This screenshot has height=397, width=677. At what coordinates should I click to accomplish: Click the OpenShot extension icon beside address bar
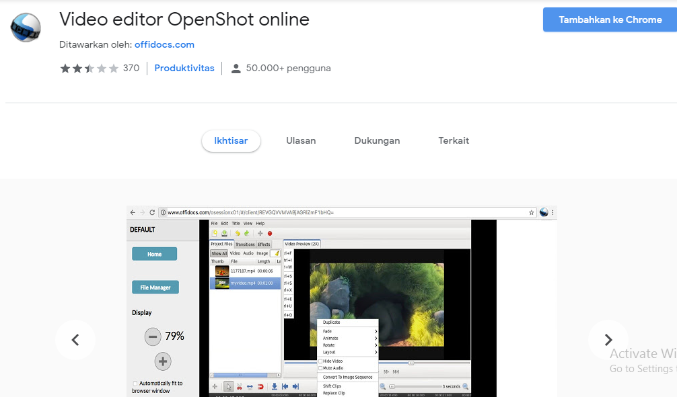point(544,212)
